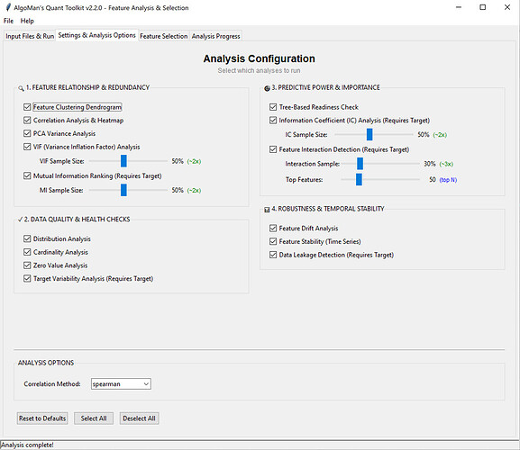The height and width of the screenshot is (450, 520).
Task: Click the feather app icon in title bar
Action: click(8, 7)
